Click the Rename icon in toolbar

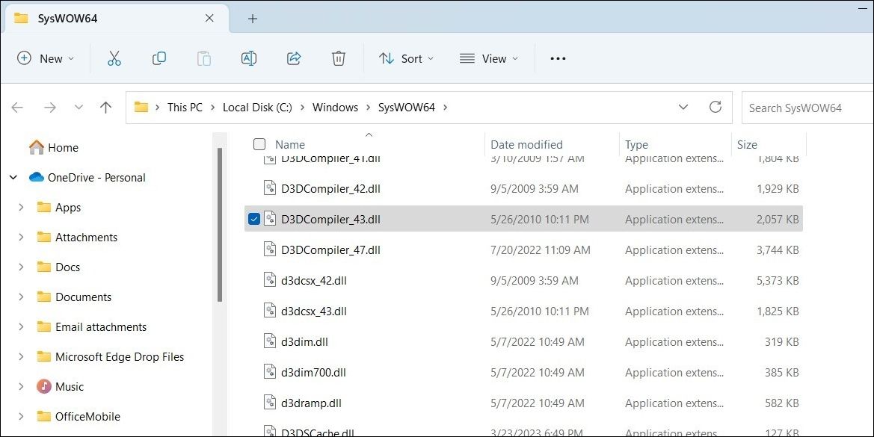pyautogui.click(x=248, y=58)
